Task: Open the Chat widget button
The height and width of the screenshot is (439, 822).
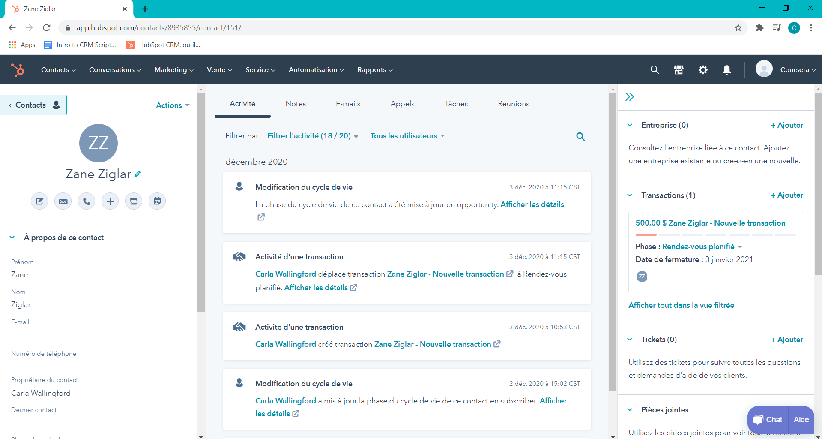Action: coord(768,420)
